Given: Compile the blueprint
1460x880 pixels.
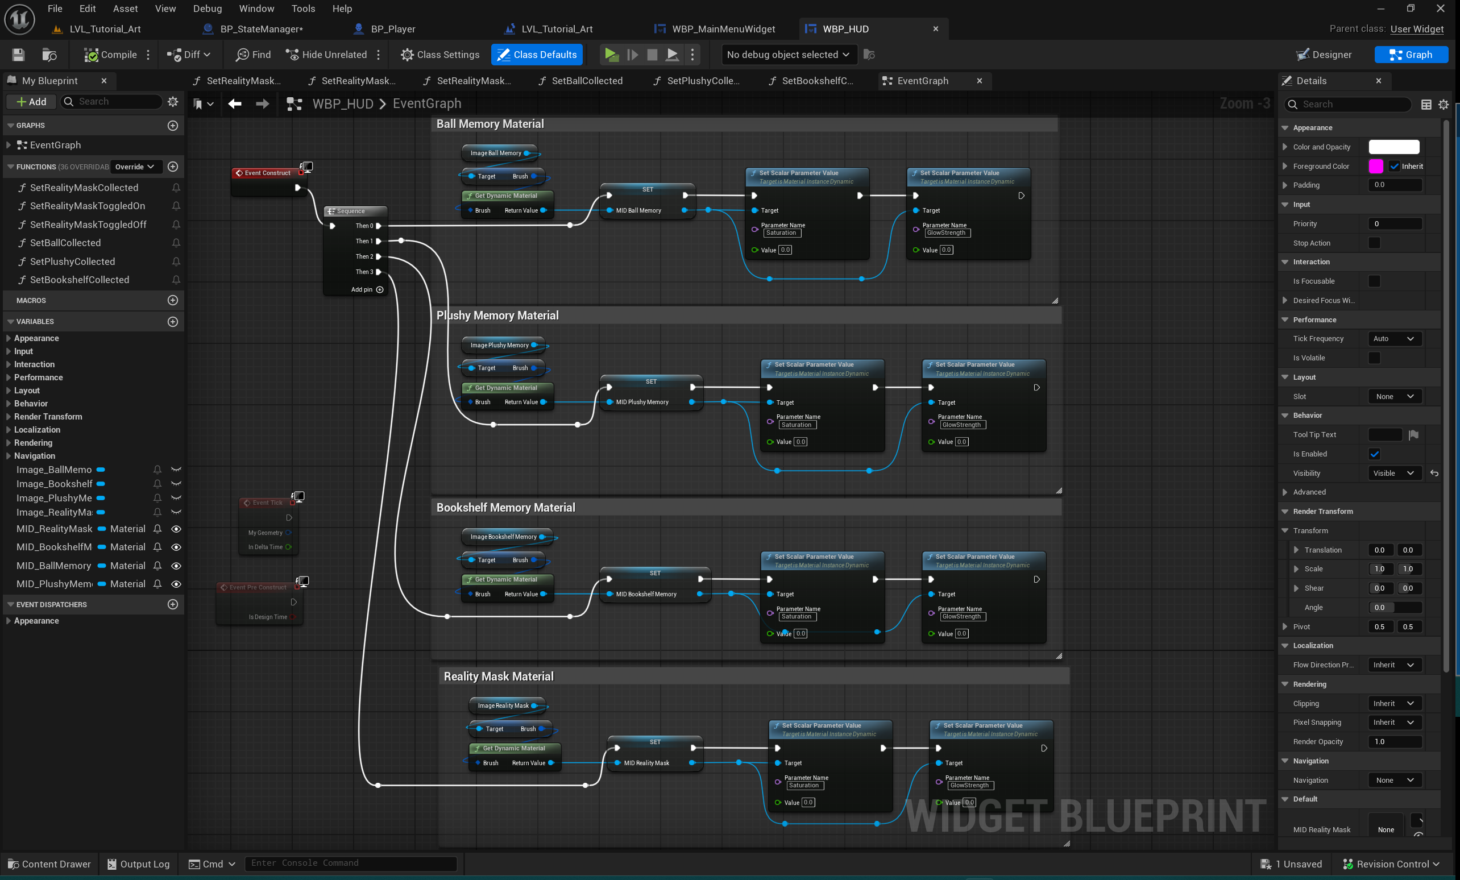Looking at the screenshot, I should tap(110, 55).
